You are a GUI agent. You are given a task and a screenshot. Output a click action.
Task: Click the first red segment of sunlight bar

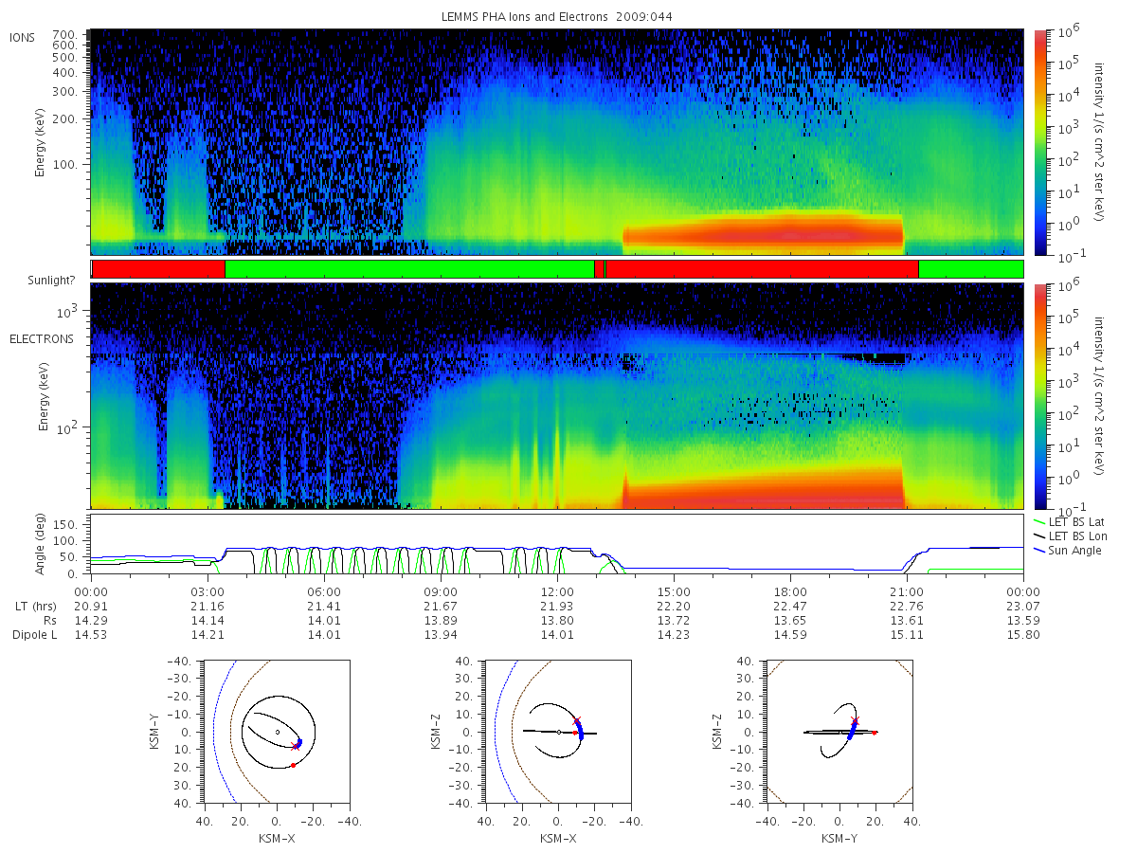pos(158,269)
